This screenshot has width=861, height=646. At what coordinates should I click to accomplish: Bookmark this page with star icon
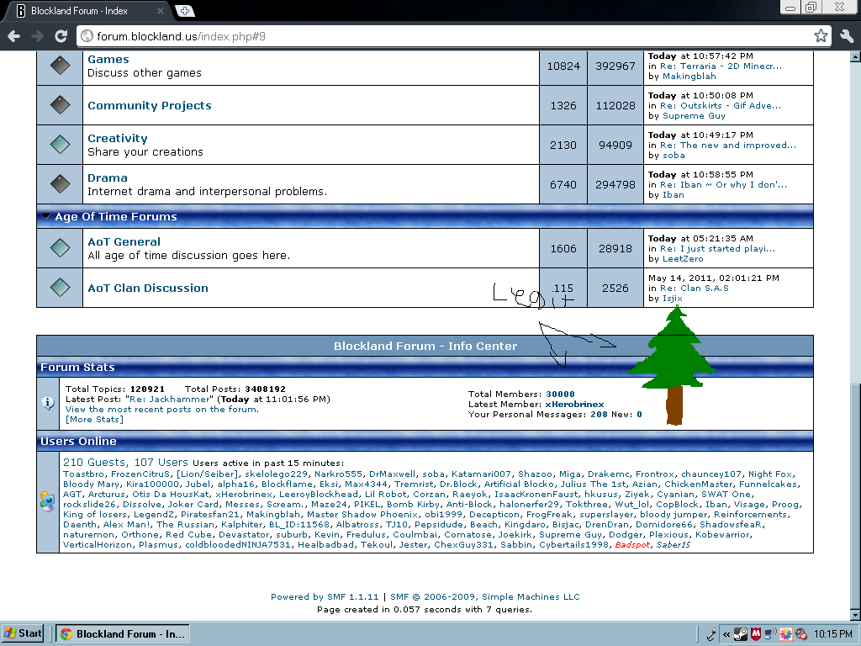pos(821,36)
